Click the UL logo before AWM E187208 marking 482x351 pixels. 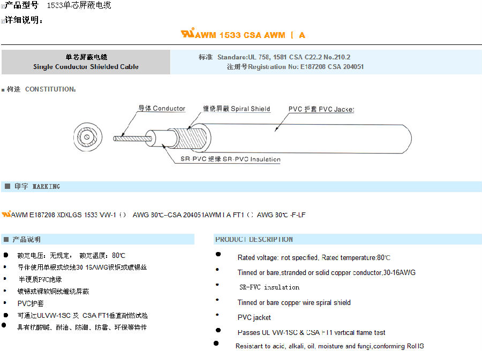click(x=6, y=213)
